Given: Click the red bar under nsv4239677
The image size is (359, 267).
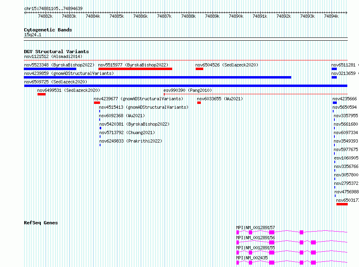Looking at the screenshot, I should [97, 103].
